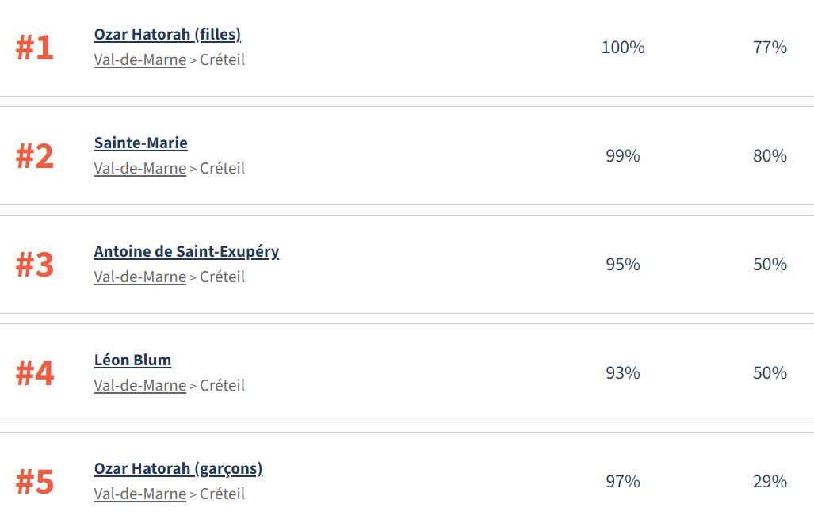The height and width of the screenshot is (519, 814).
Task: Follow Val-de-Marne link under Léon Blum
Action: pos(139,385)
